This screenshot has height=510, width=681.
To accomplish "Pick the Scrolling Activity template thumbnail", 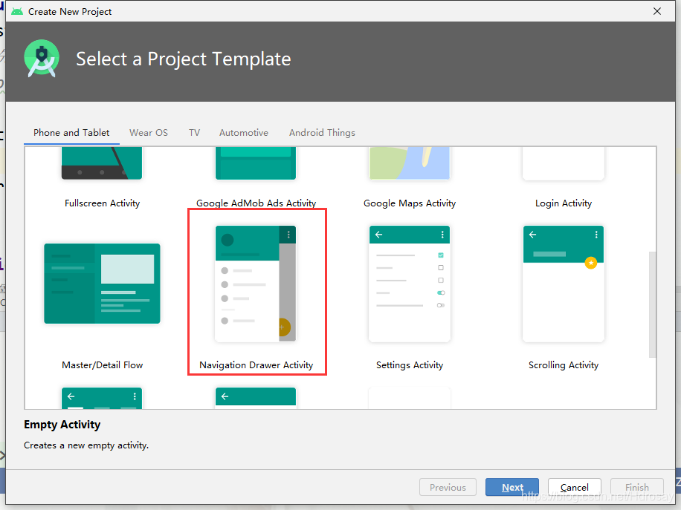I will click(x=564, y=284).
